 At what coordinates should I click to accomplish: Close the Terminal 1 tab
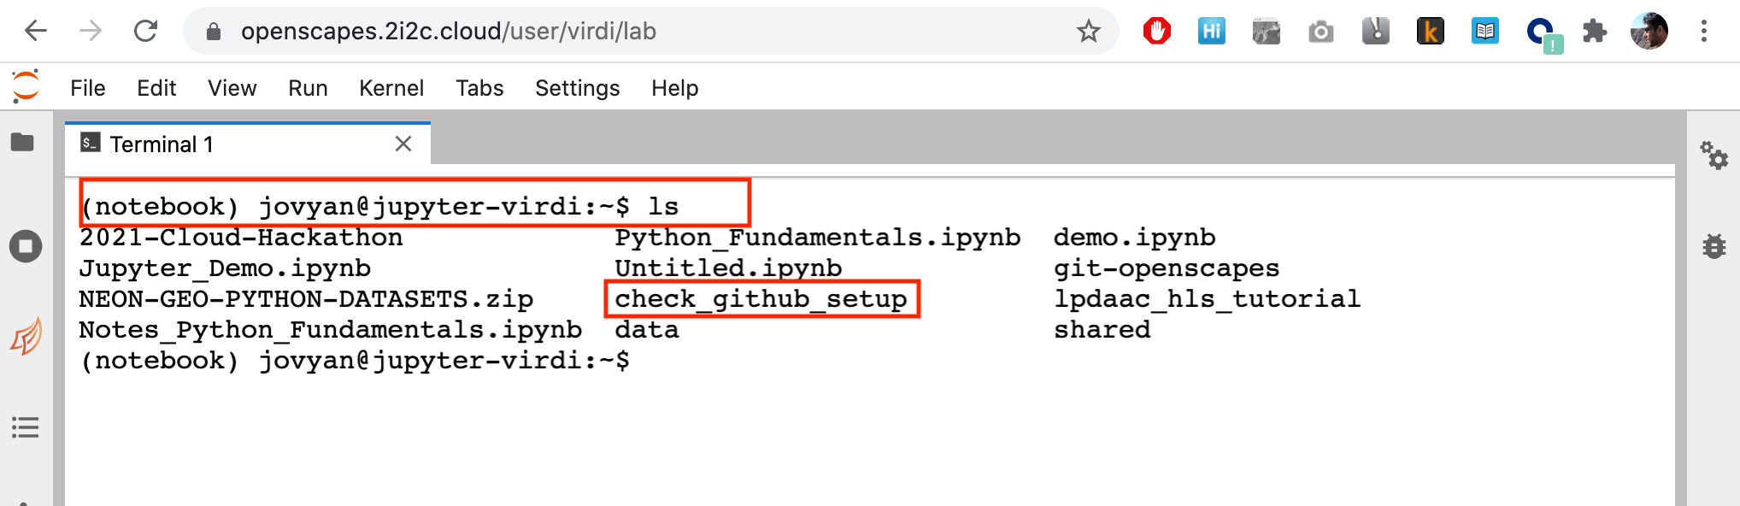click(403, 144)
